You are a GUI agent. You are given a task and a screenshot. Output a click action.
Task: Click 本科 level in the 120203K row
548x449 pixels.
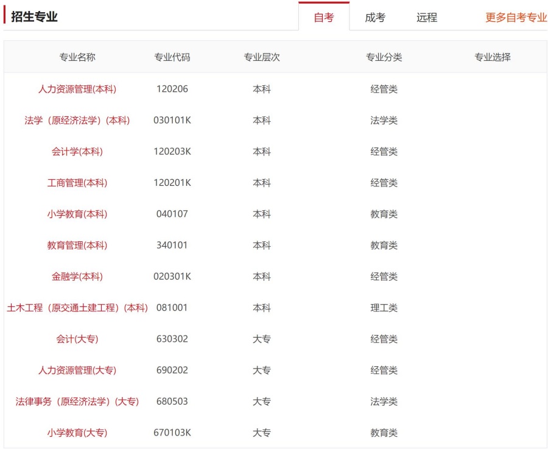(262, 152)
